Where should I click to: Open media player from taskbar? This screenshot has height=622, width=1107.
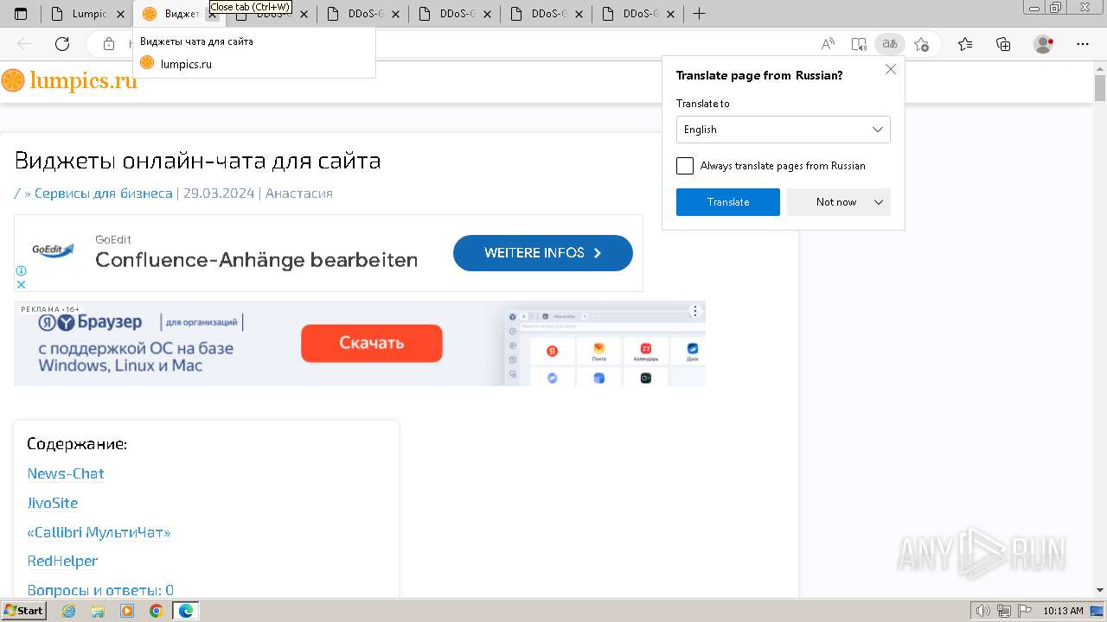coord(127,611)
